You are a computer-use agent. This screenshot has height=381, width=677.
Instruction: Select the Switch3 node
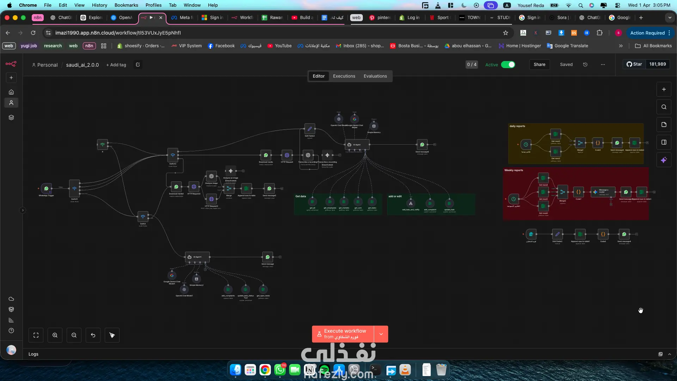point(173,155)
